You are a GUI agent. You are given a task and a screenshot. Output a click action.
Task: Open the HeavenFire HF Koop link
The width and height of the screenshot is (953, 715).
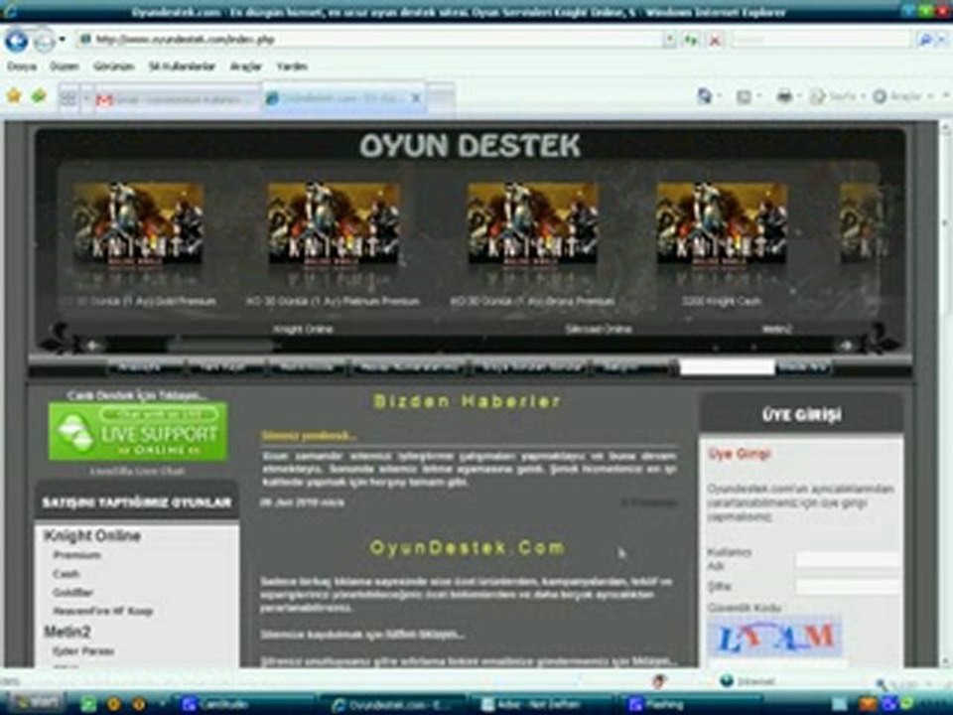point(102,611)
